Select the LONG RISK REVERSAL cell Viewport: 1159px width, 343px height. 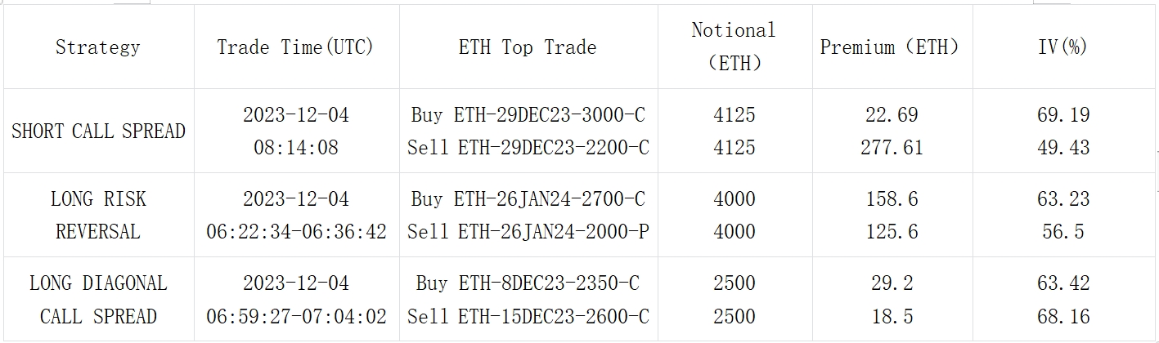[x=98, y=215]
